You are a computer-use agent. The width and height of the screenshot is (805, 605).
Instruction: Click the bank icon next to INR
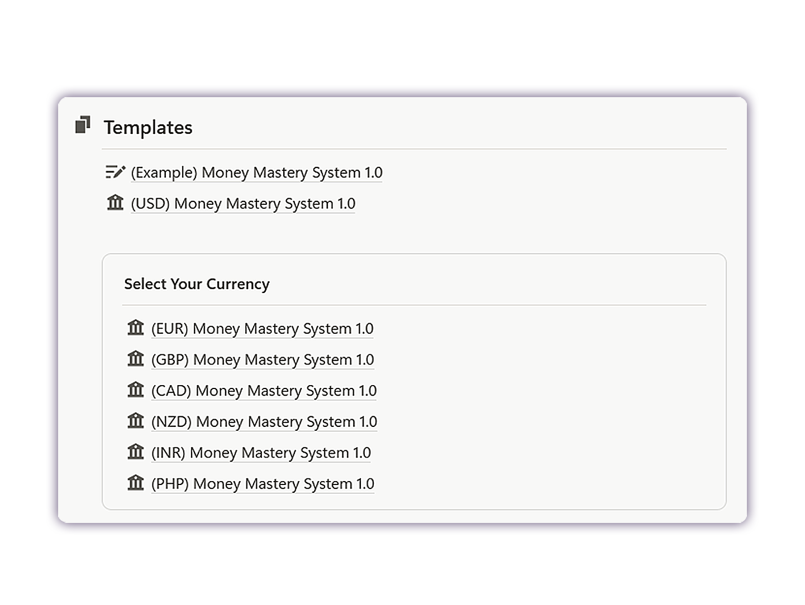(136, 452)
